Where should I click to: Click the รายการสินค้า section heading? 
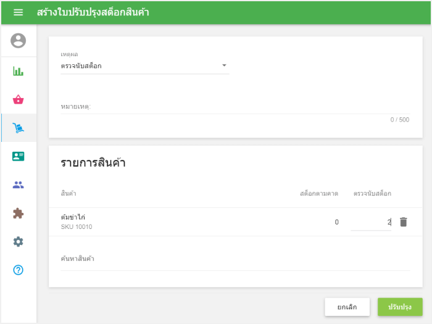(93, 162)
